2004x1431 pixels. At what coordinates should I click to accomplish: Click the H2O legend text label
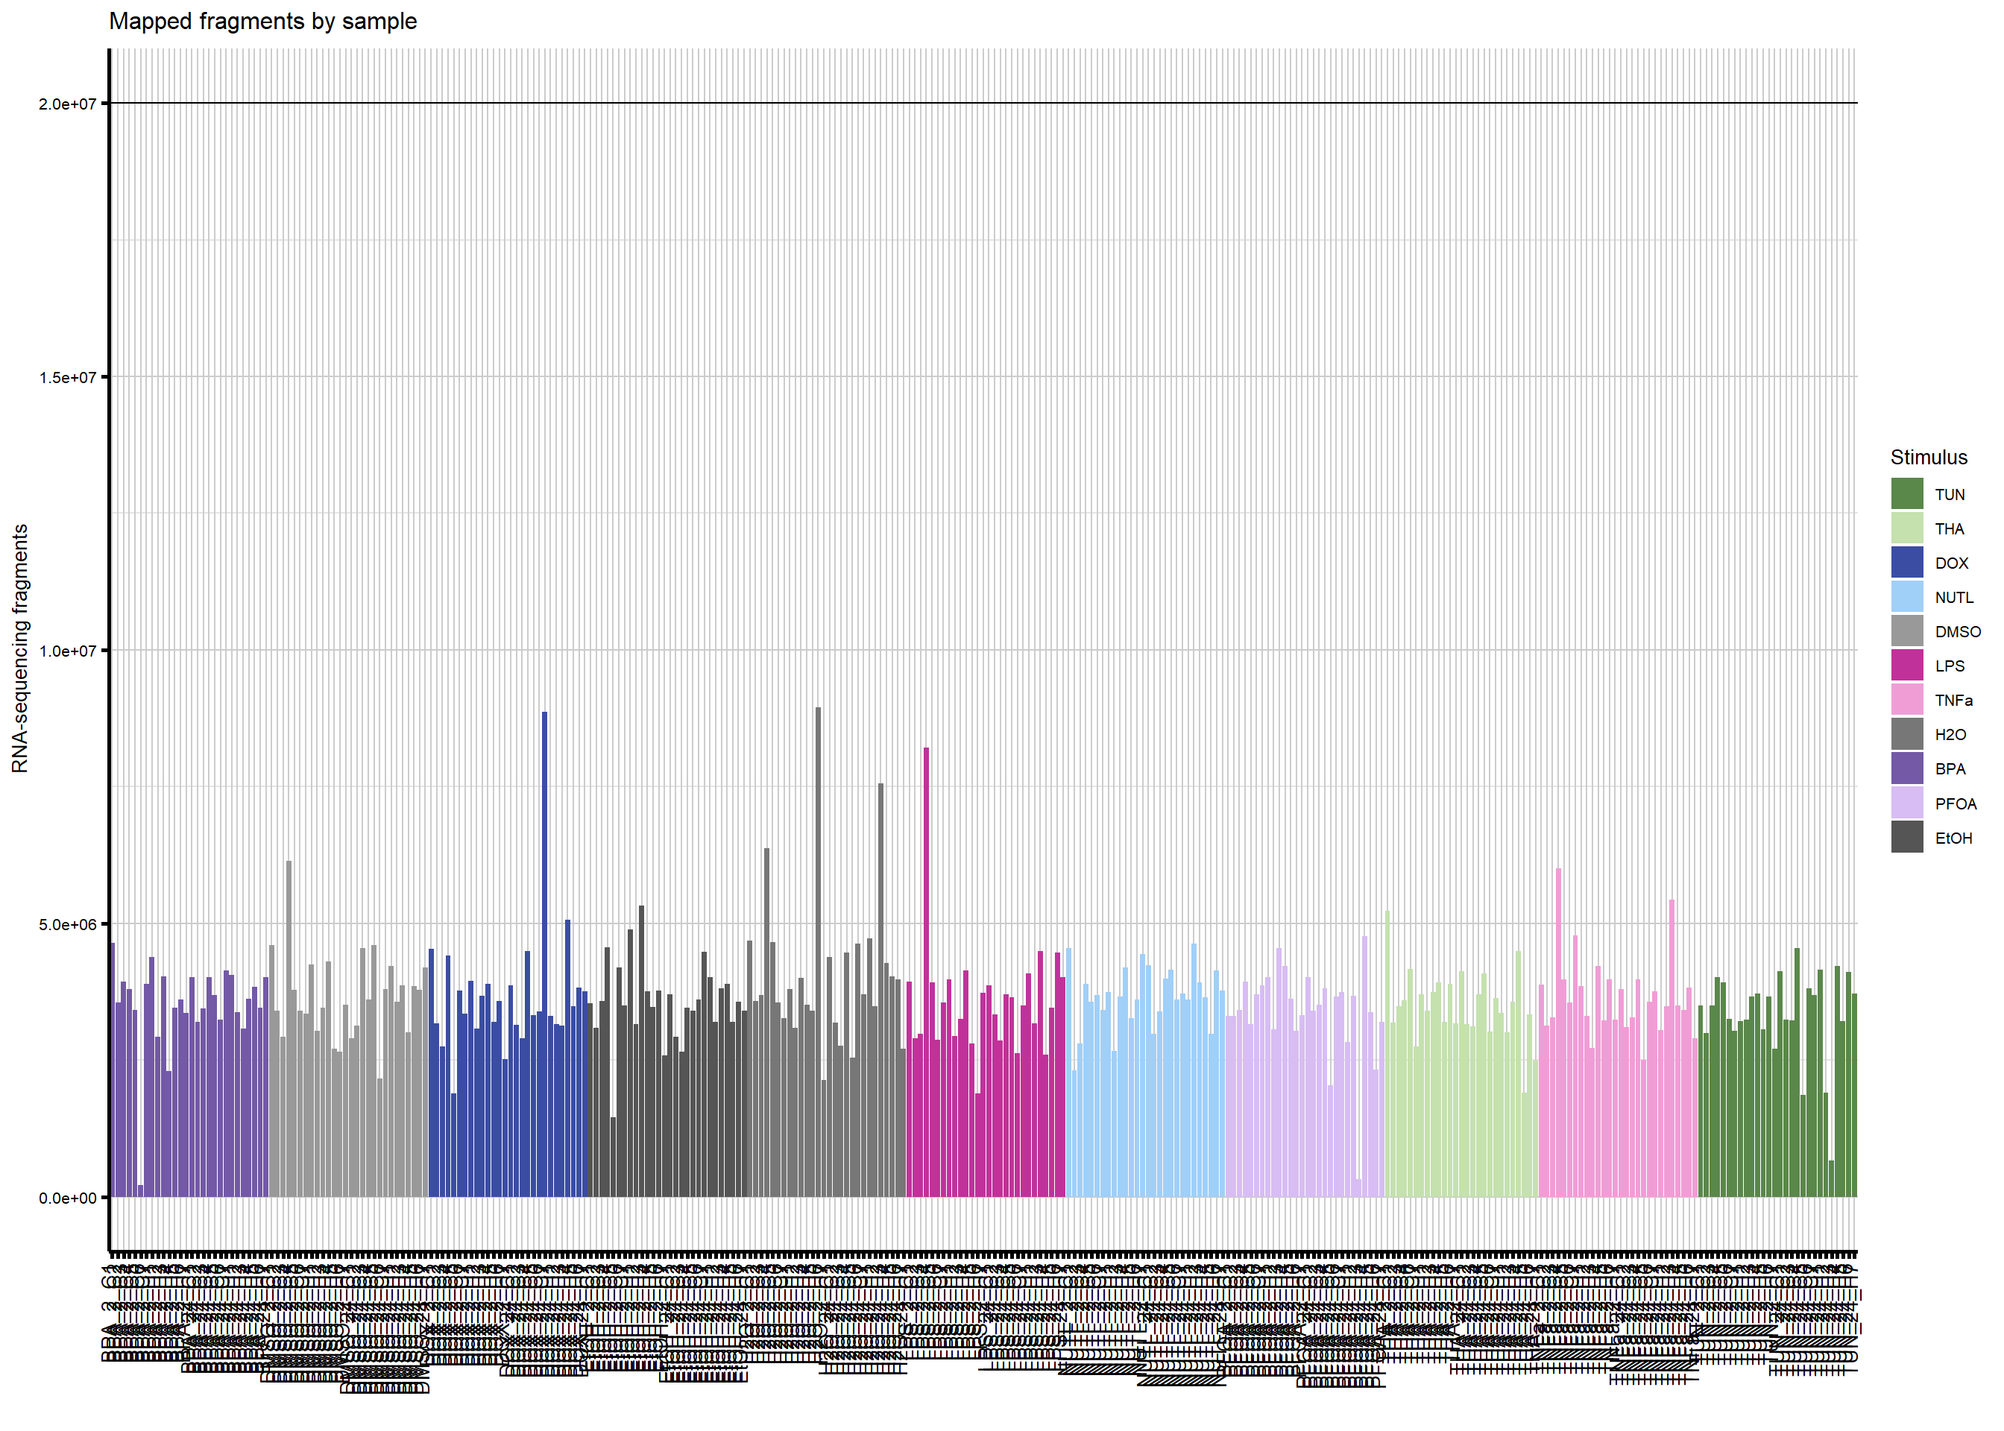pyautogui.click(x=1950, y=736)
